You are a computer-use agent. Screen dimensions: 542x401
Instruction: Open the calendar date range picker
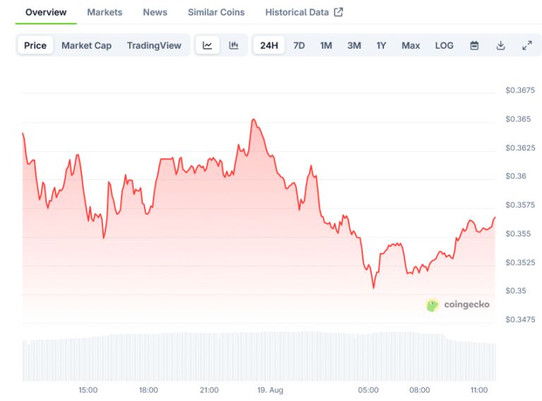(474, 45)
